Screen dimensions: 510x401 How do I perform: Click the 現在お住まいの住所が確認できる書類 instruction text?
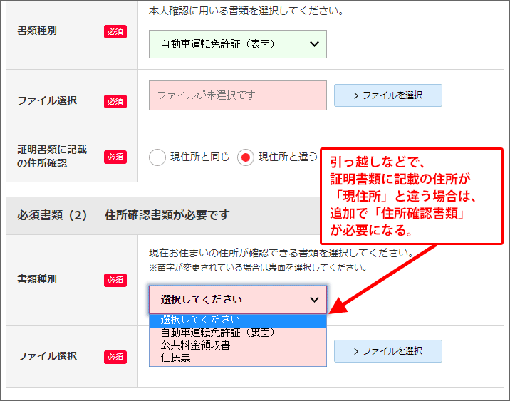coord(281,253)
